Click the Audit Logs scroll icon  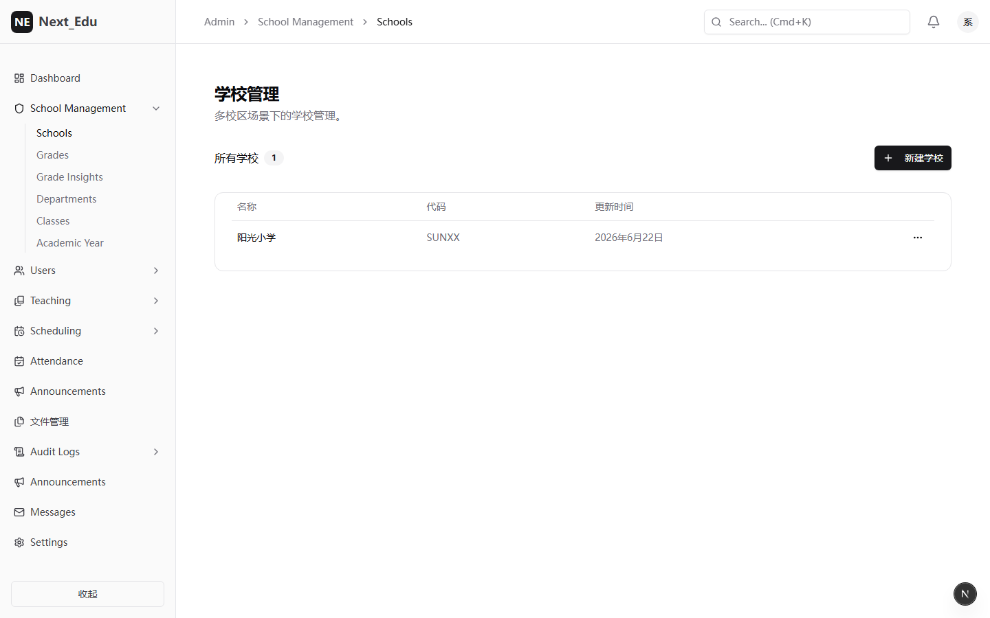(19, 452)
